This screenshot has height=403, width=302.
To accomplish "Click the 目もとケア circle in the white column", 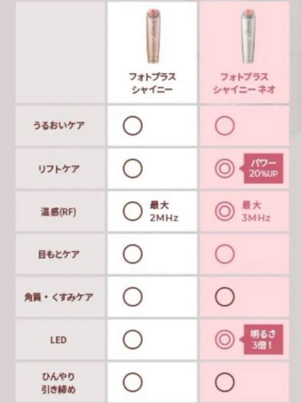I will coord(133,254).
